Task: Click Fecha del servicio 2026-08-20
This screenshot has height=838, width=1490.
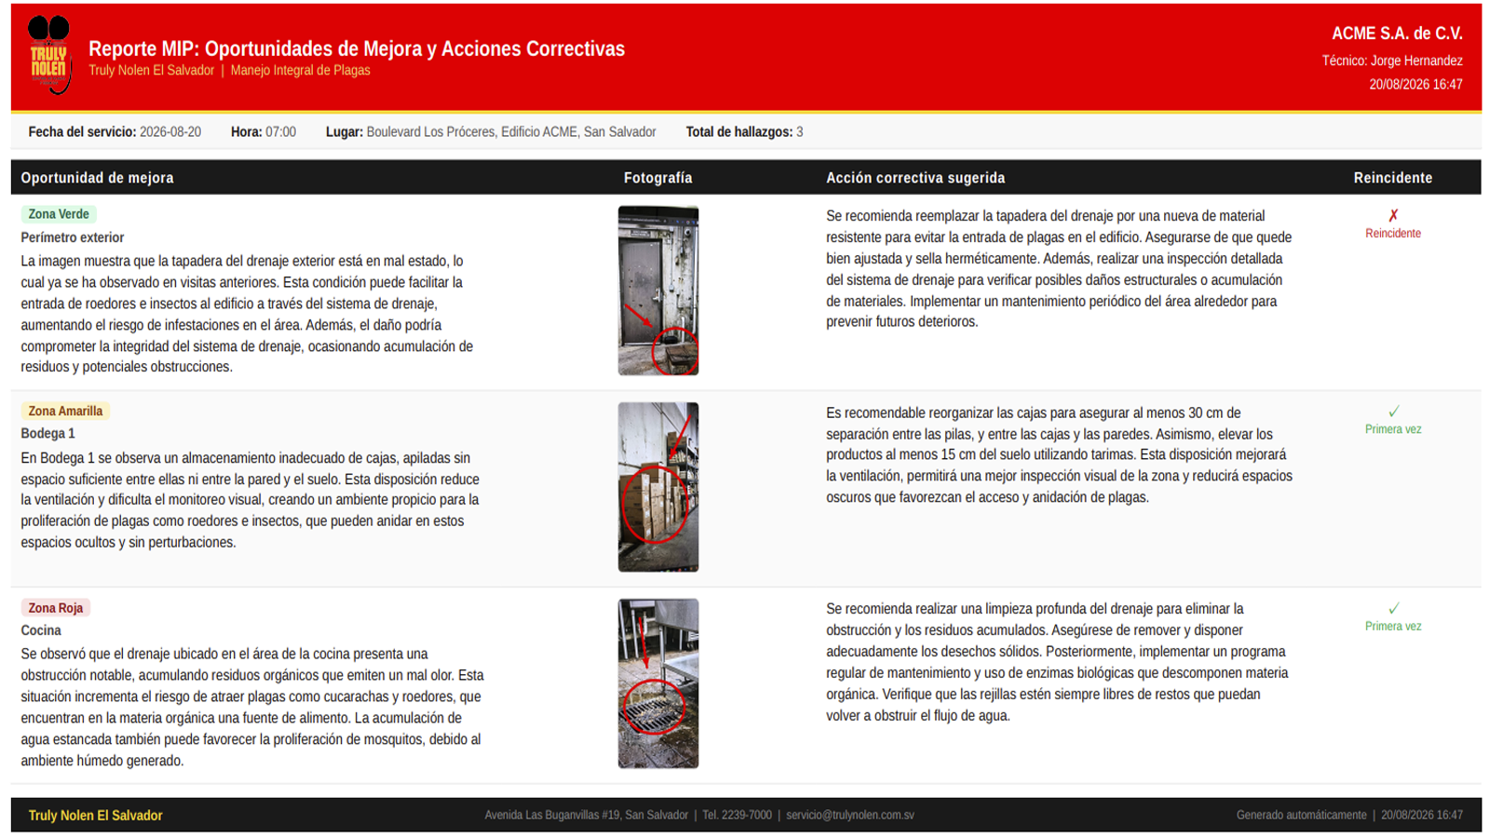Action: coord(115,132)
